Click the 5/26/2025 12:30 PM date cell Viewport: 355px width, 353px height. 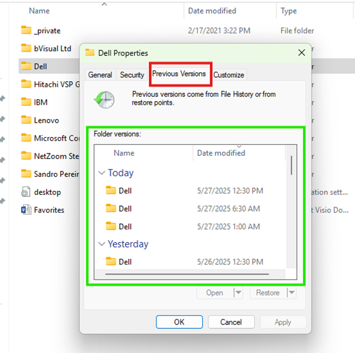click(230, 262)
